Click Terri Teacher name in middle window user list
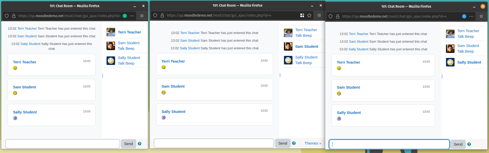Viewport: 489px width, 153px height. coord(306,30)
